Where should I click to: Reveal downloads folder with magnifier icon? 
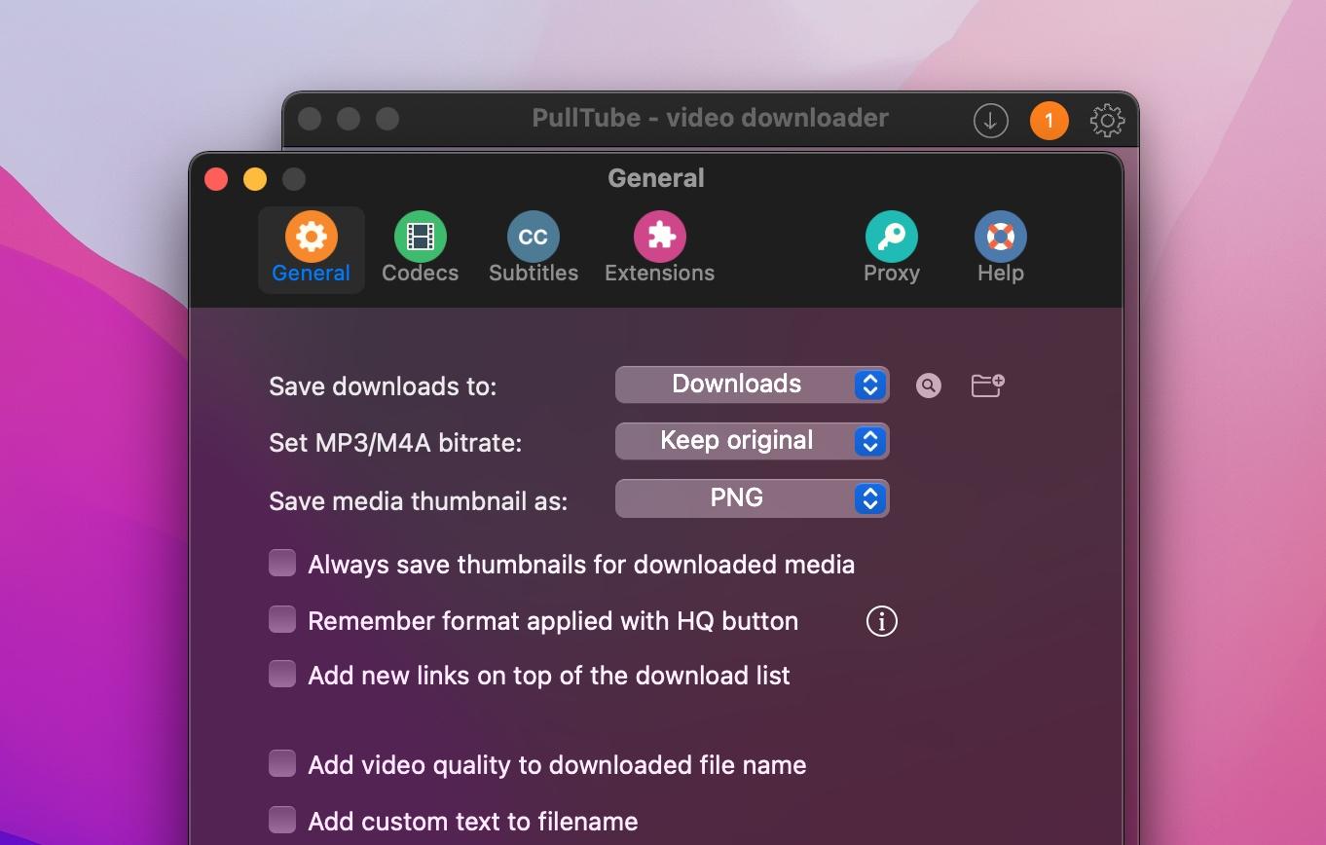929,386
